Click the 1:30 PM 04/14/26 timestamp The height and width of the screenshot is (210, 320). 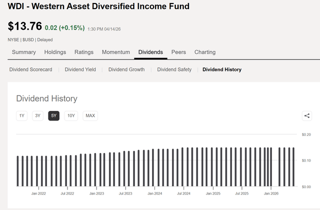[104, 29]
